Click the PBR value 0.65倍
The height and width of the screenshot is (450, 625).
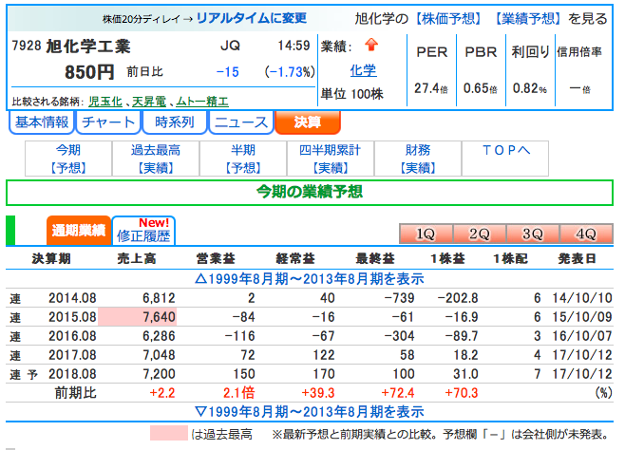point(481,88)
